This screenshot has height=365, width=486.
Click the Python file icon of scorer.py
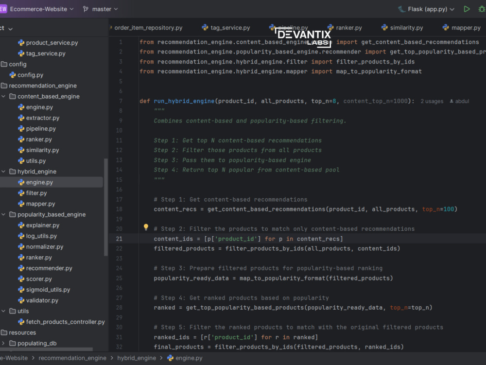pos(21,279)
